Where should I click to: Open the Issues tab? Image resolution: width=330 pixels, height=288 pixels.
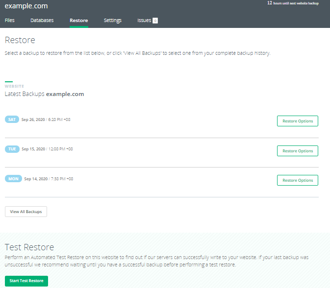point(144,21)
